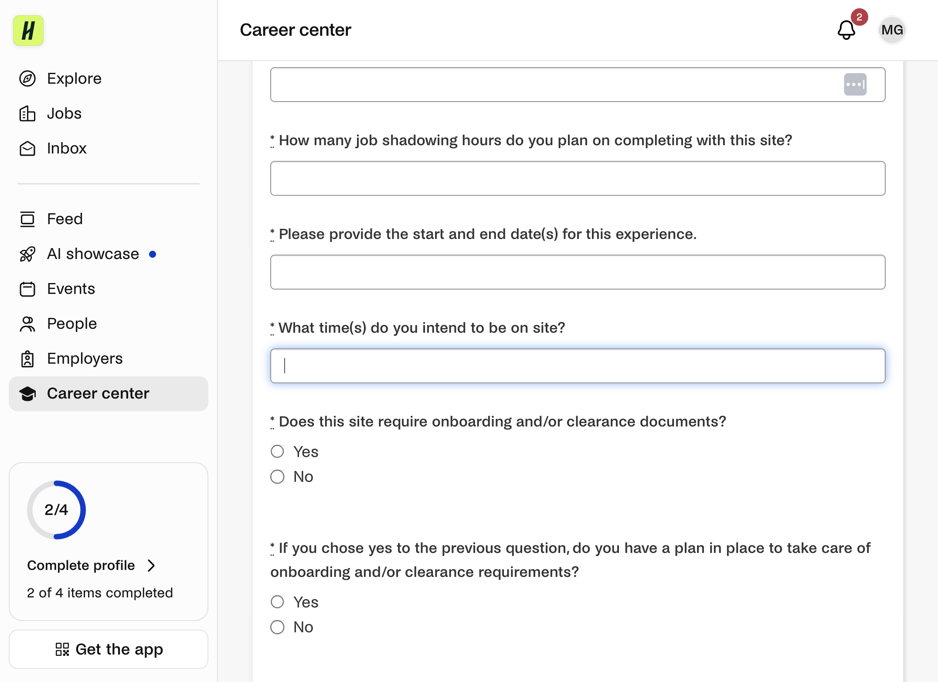Go to Employers page
This screenshot has height=682, width=938.
coord(109,358)
